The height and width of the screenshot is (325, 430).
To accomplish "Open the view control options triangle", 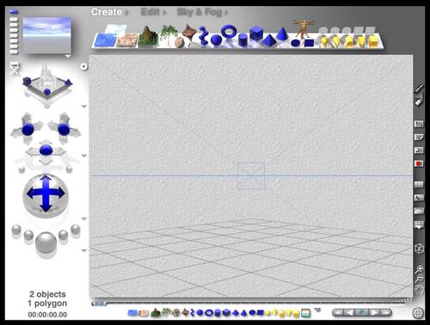I will [x=84, y=107].
